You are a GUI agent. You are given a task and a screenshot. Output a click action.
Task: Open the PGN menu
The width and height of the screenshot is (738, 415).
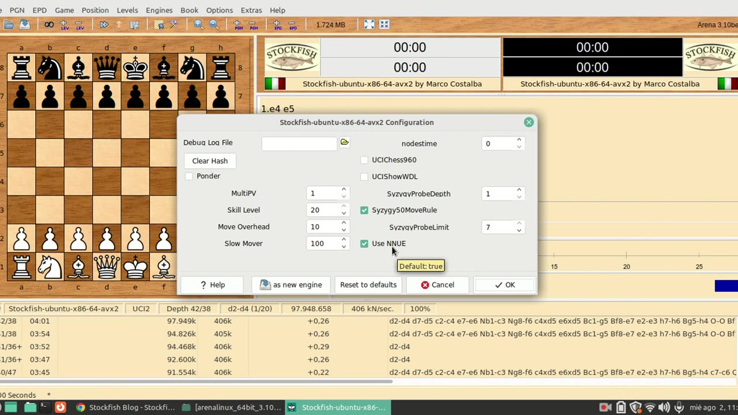tap(17, 10)
